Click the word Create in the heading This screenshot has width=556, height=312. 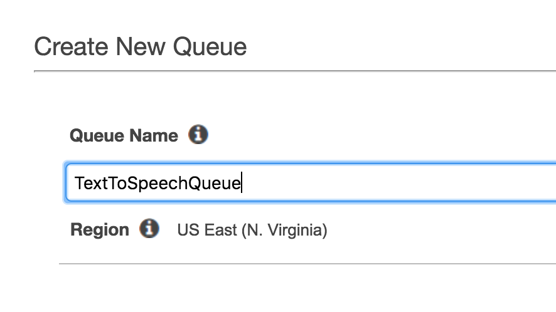(72, 47)
